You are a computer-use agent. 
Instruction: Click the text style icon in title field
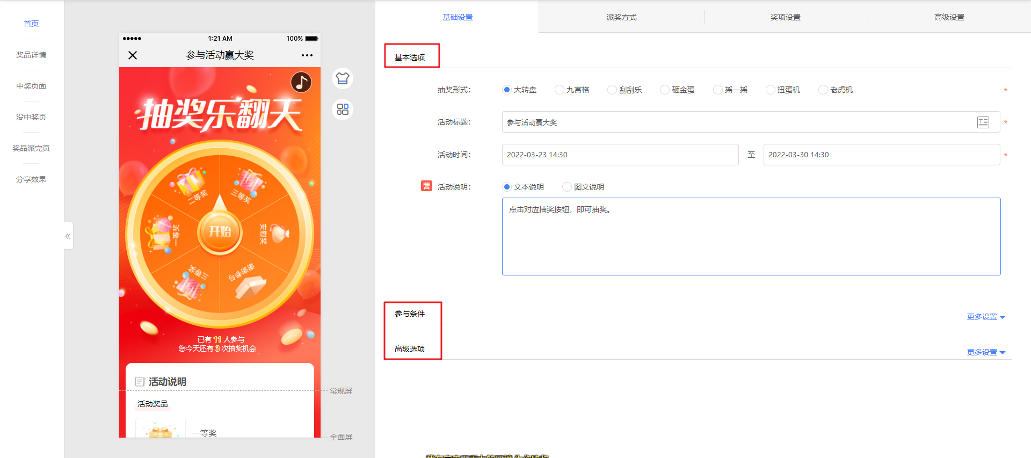983,122
